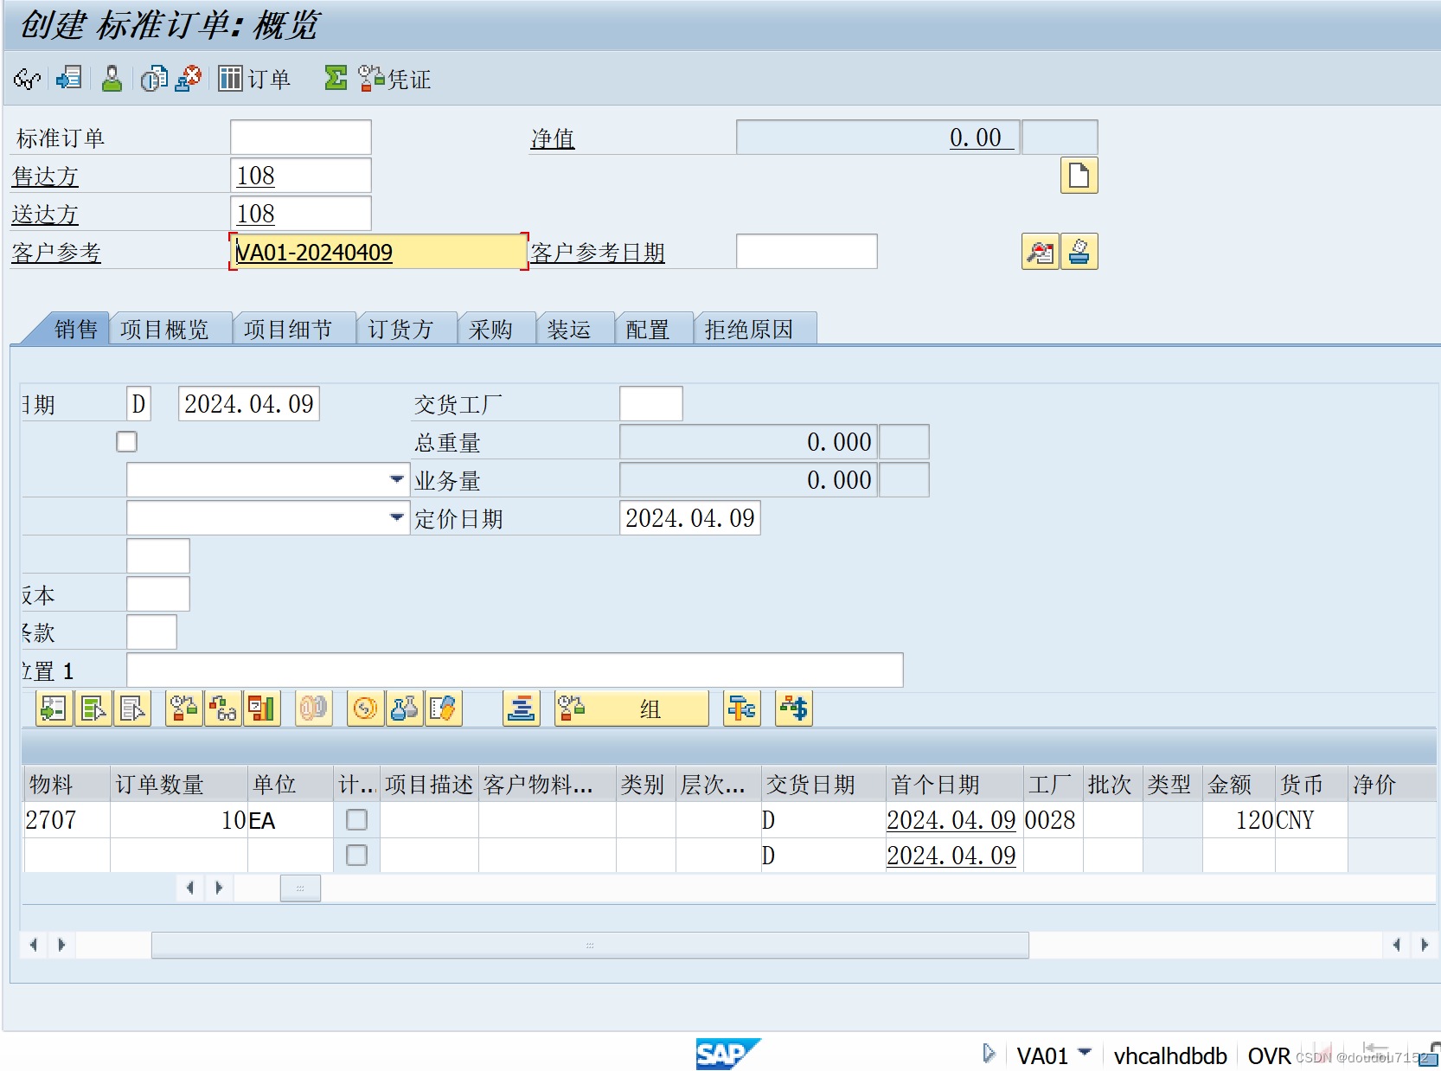Click the sold-to party display person icon

[x=111, y=78]
